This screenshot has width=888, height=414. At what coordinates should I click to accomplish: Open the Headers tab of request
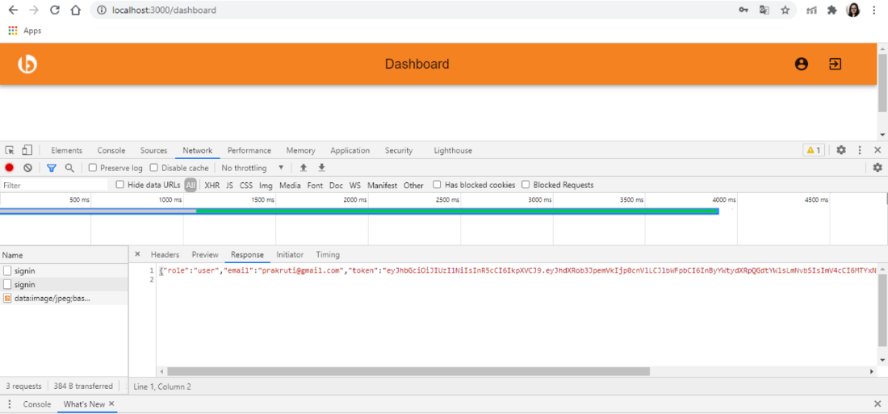(165, 254)
